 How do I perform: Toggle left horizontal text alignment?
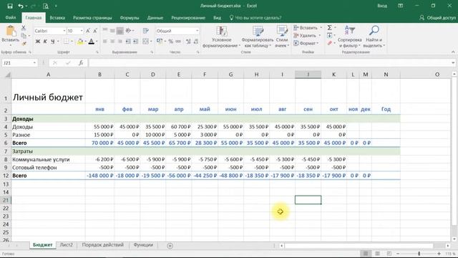105,42
